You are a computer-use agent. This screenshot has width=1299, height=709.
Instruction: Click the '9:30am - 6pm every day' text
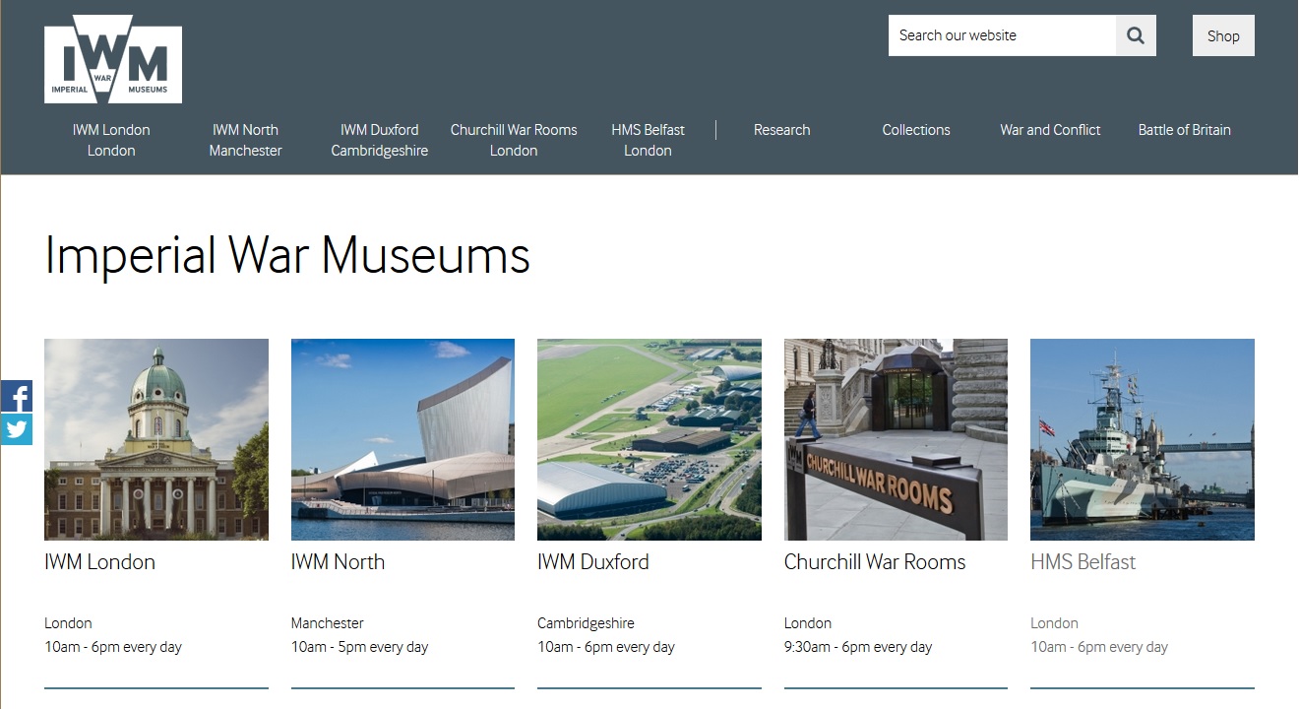pyautogui.click(x=858, y=647)
